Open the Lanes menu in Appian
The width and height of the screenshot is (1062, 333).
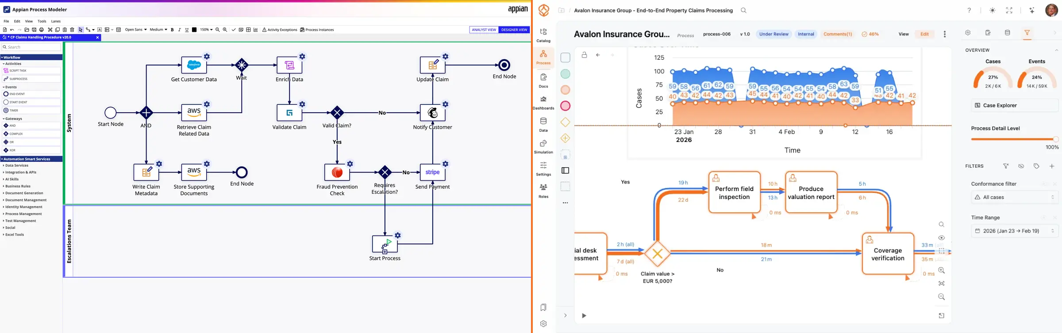(56, 21)
